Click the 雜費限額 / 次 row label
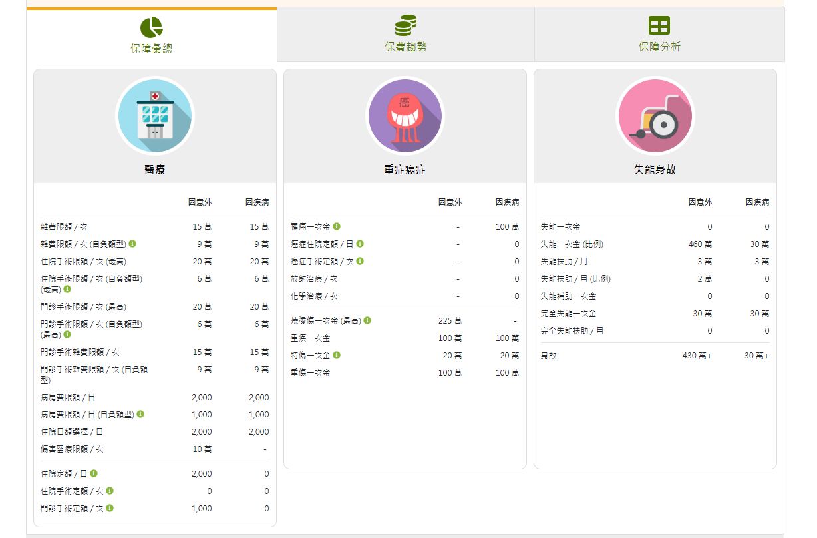The height and width of the screenshot is (538, 817). (64, 227)
